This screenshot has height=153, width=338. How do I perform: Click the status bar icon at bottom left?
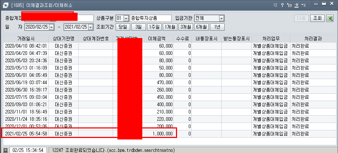5,150
